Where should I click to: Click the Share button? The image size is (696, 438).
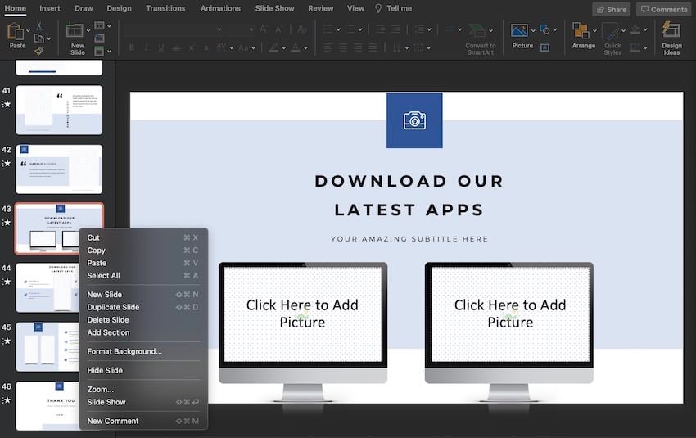click(611, 9)
